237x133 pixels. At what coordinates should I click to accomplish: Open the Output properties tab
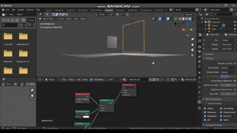(200, 52)
